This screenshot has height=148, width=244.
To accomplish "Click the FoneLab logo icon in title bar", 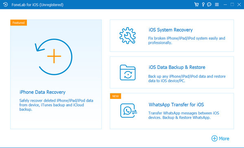I will (5, 4).
